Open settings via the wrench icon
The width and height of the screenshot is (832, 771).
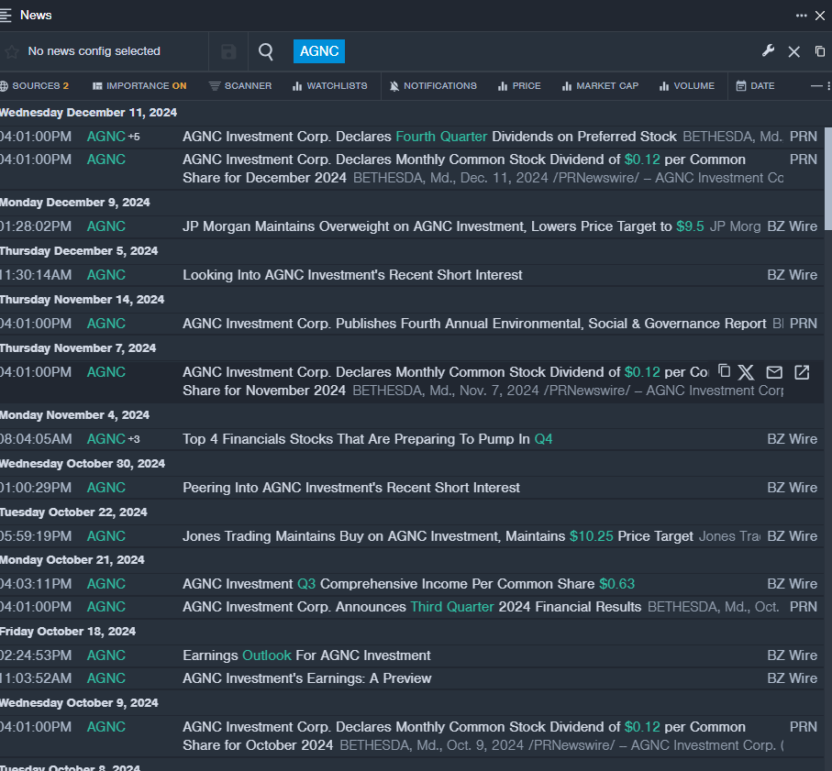pos(768,51)
